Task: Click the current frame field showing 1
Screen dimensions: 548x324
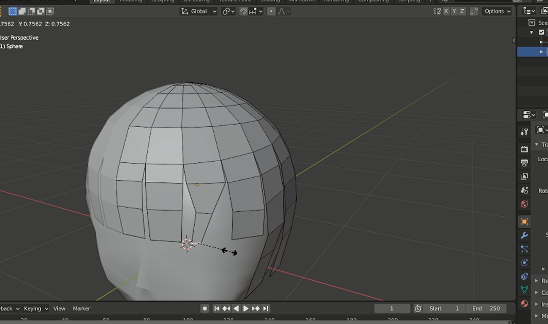Action: (x=392, y=308)
